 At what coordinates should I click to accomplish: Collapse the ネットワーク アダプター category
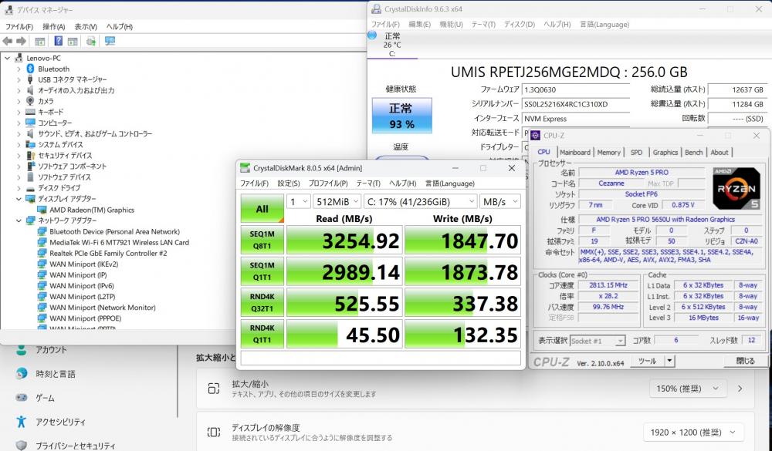tap(19, 220)
